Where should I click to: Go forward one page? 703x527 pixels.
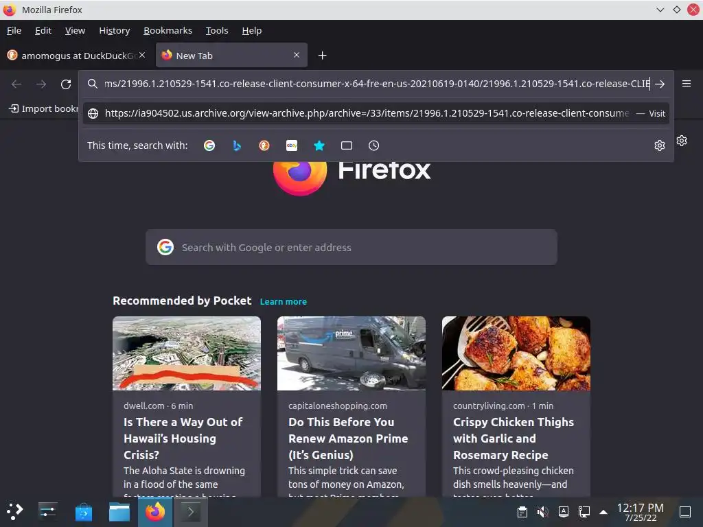[41, 84]
